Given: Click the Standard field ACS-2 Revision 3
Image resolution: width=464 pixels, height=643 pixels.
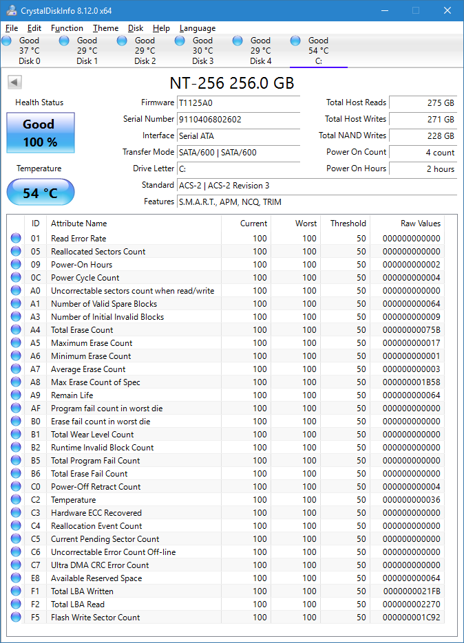Looking at the screenshot, I should (x=317, y=186).
